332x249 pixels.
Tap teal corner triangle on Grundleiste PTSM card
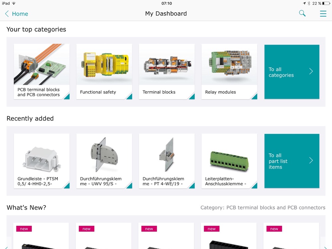67,186
